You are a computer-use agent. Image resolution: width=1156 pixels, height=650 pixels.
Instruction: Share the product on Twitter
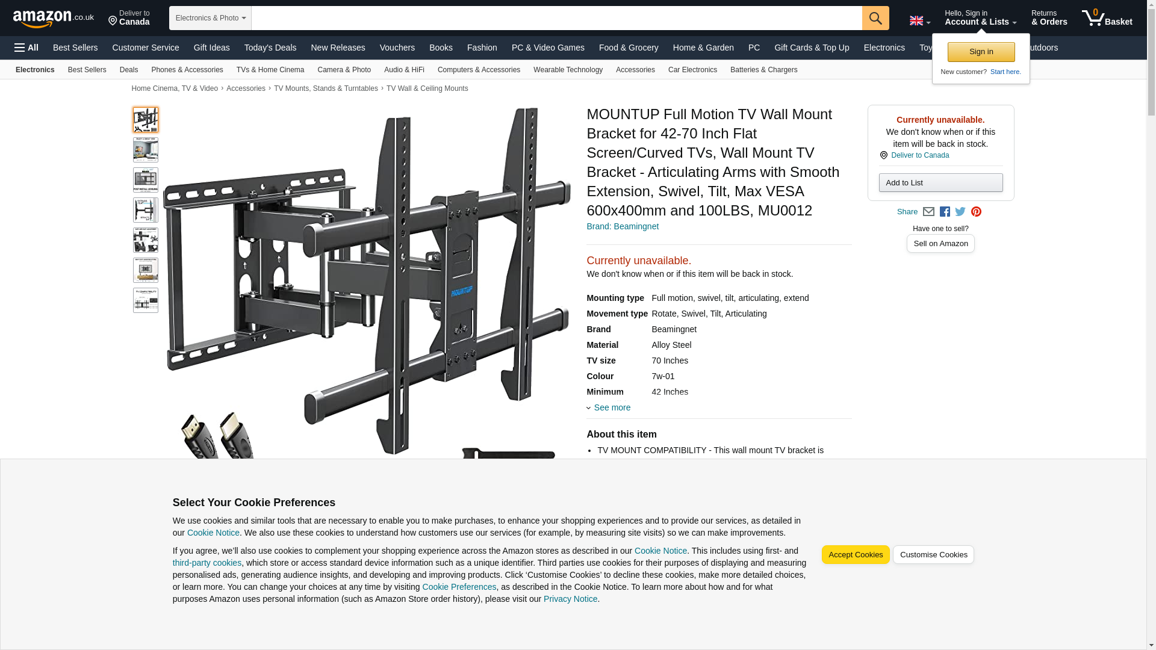point(960,212)
